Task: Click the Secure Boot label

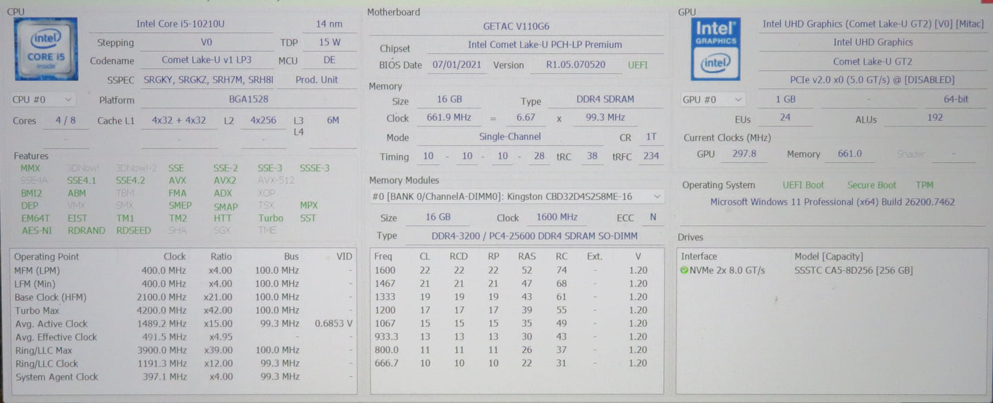Action: coord(871,185)
